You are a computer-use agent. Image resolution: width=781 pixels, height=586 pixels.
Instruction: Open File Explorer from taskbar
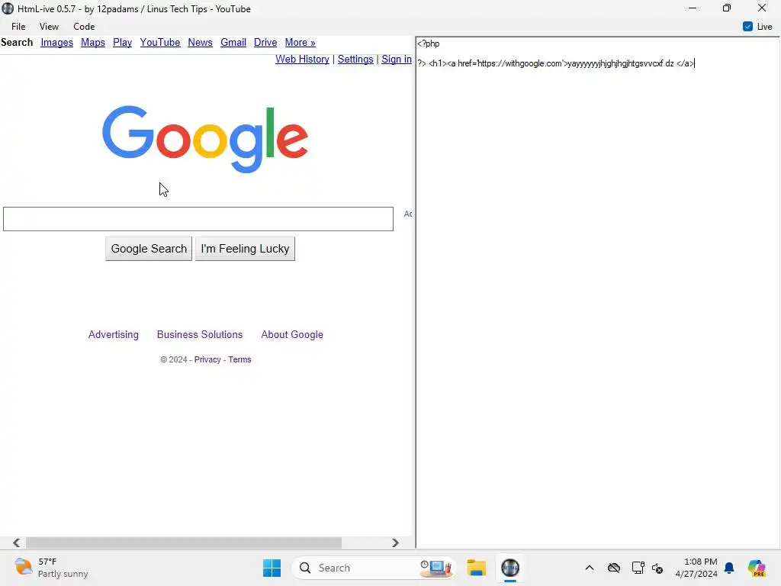pos(476,568)
